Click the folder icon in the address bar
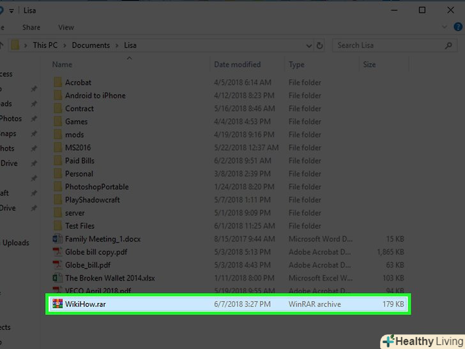 [x=15, y=45]
